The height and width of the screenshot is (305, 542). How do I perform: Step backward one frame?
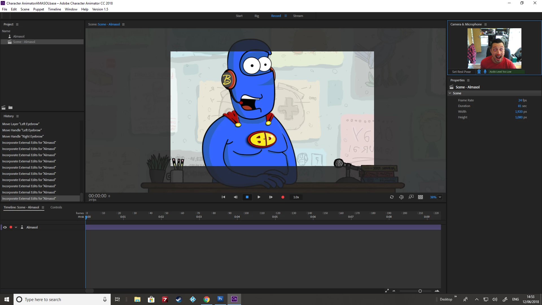point(235,197)
